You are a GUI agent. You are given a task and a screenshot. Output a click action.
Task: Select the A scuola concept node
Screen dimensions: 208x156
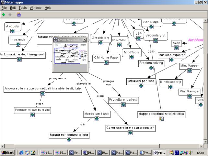pyautogui.click(x=13, y=27)
